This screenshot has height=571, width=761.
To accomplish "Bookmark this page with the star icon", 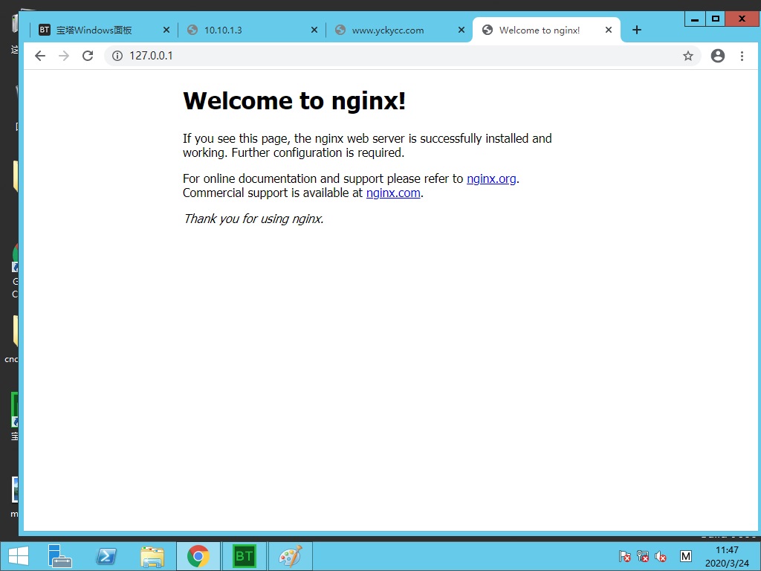I will (x=687, y=56).
